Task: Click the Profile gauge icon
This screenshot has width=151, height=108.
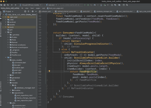Action: click(95, 5)
